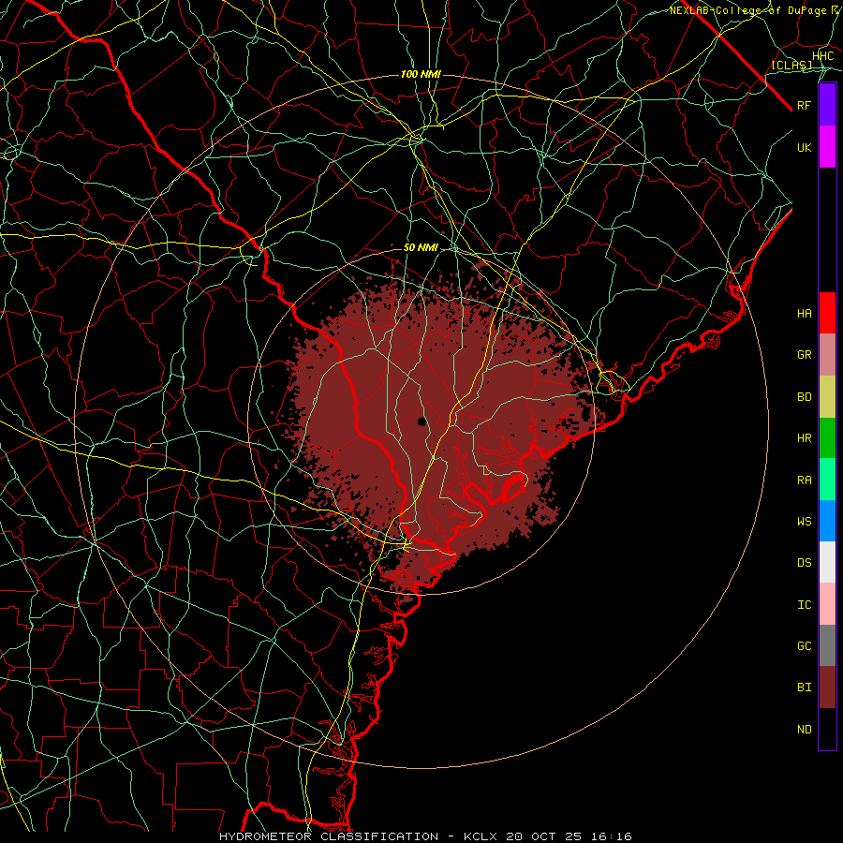Screen dimensions: 843x843
Task: Click the HYDROMETEOR CLASSIFICATION title text
Action: pyautogui.click(x=329, y=836)
